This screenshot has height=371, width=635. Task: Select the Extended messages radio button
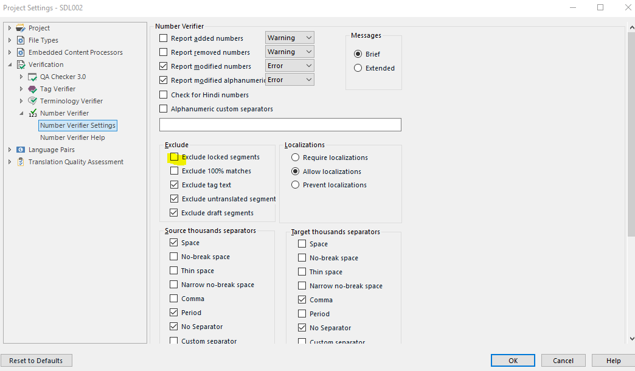(x=358, y=68)
